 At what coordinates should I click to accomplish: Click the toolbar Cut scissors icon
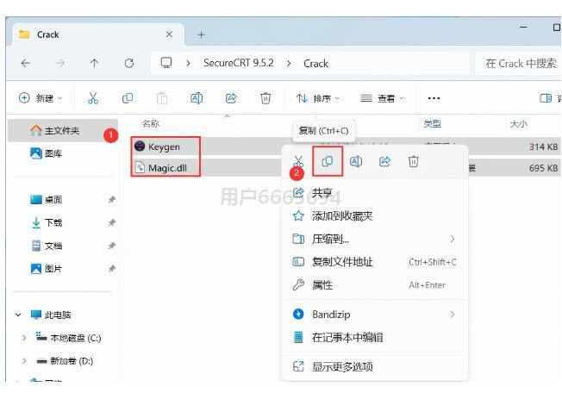point(93,97)
